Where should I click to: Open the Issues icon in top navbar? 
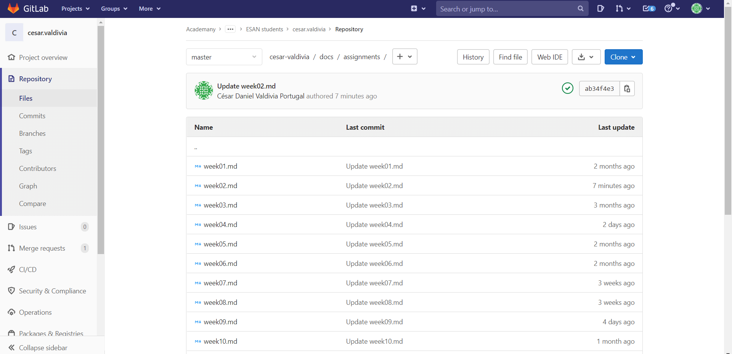tap(600, 8)
